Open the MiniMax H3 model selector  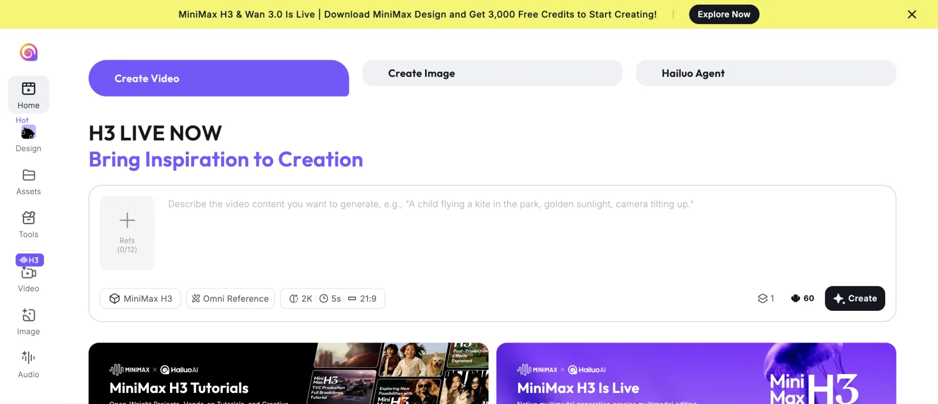pos(141,298)
